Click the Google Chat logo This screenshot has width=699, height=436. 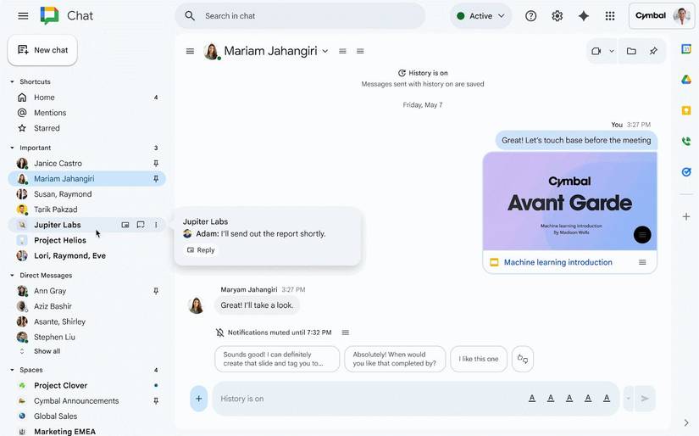[x=49, y=15]
